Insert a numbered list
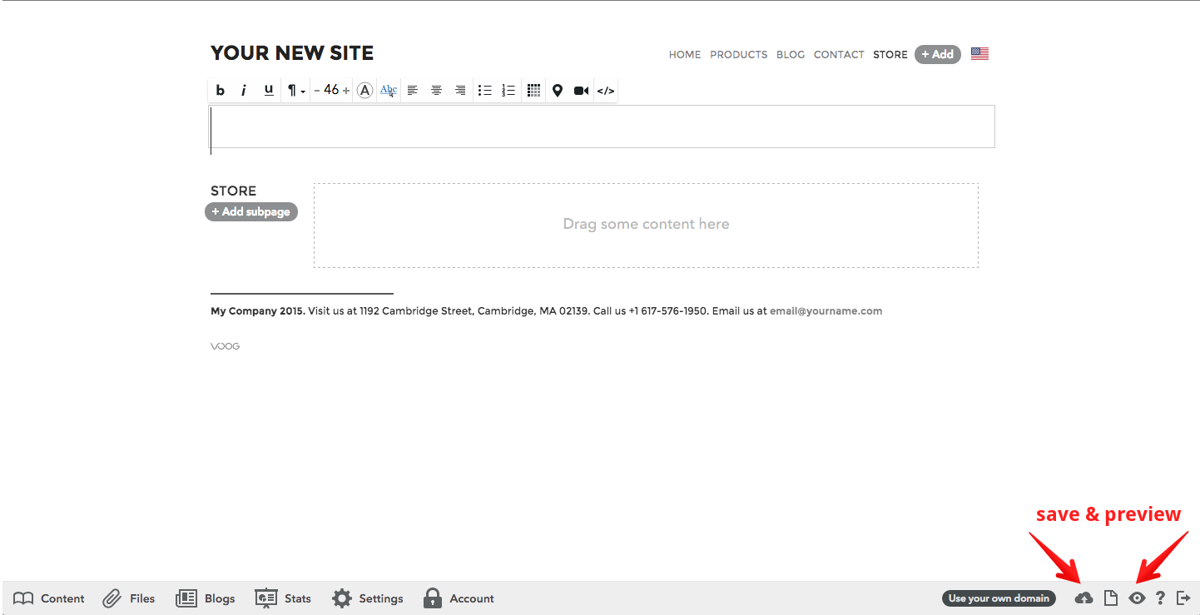 pos(509,91)
